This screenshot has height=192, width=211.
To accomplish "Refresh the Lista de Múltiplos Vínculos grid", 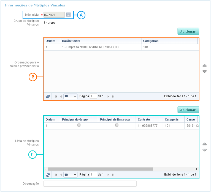I will (x=48, y=175).
